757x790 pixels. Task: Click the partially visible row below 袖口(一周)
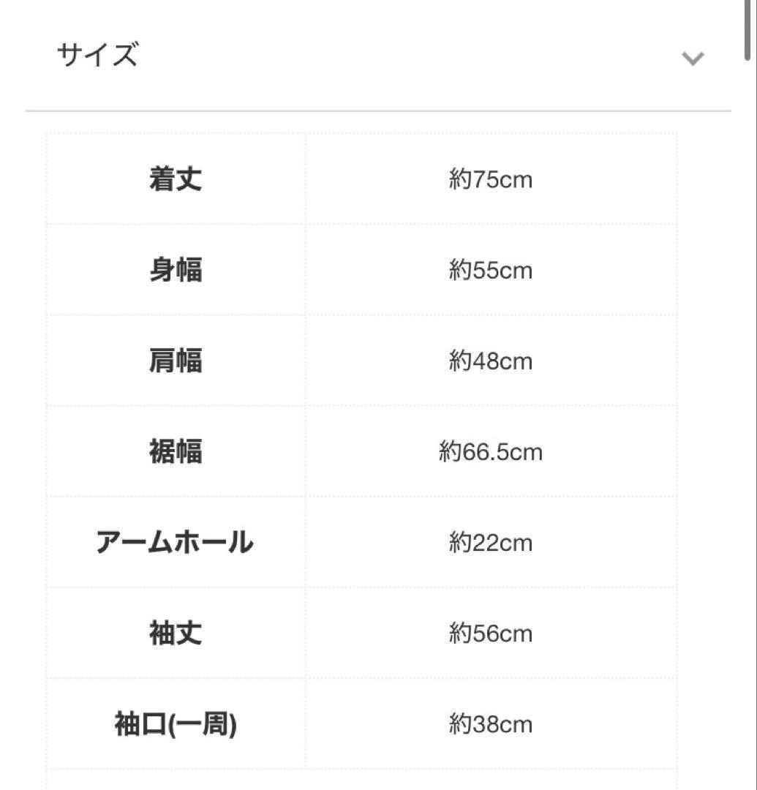coord(176,780)
